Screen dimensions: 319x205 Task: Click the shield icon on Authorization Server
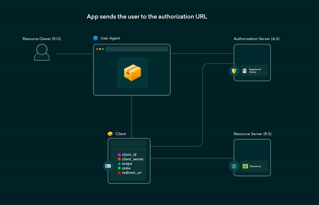pyautogui.click(x=234, y=71)
